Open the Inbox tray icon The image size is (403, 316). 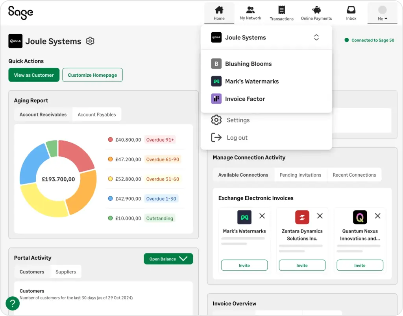click(x=351, y=10)
